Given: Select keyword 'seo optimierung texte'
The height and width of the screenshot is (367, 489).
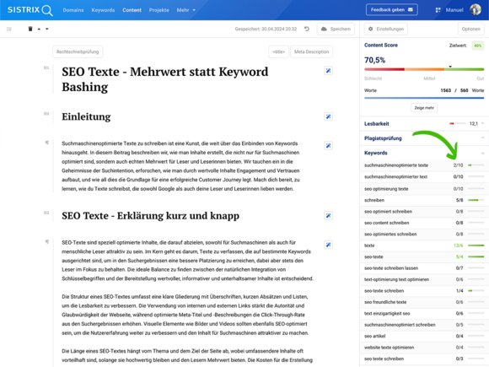Looking at the screenshot, I should (424, 189).
